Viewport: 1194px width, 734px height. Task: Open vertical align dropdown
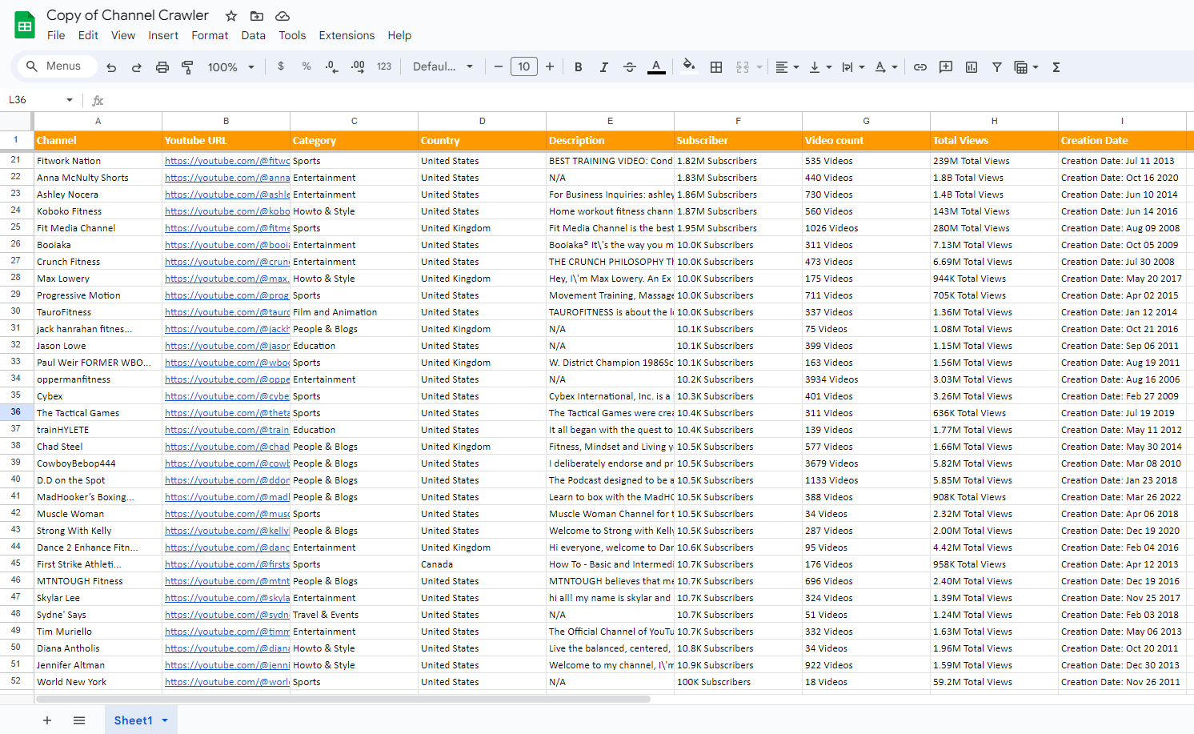[x=820, y=67]
